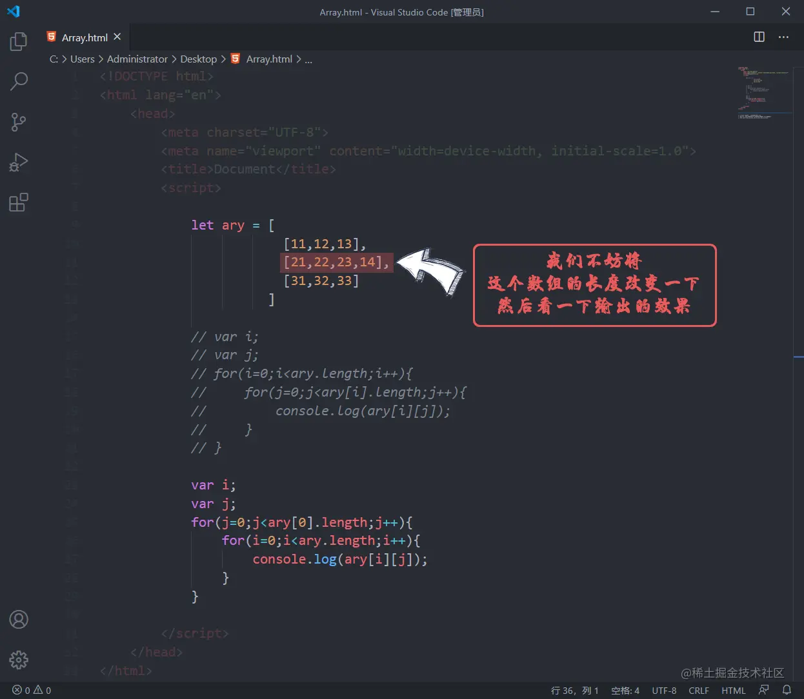This screenshot has height=699, width=804.
Task: Click the highlighted [21,22,23,14] line
Action: click(336, 262)
